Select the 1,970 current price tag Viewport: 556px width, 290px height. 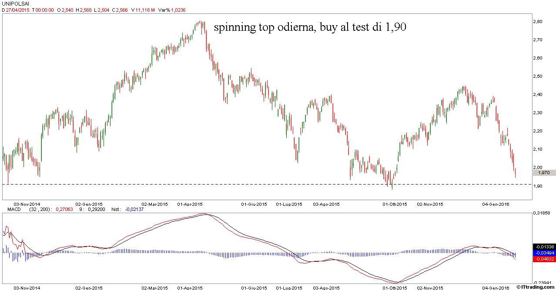544,172
